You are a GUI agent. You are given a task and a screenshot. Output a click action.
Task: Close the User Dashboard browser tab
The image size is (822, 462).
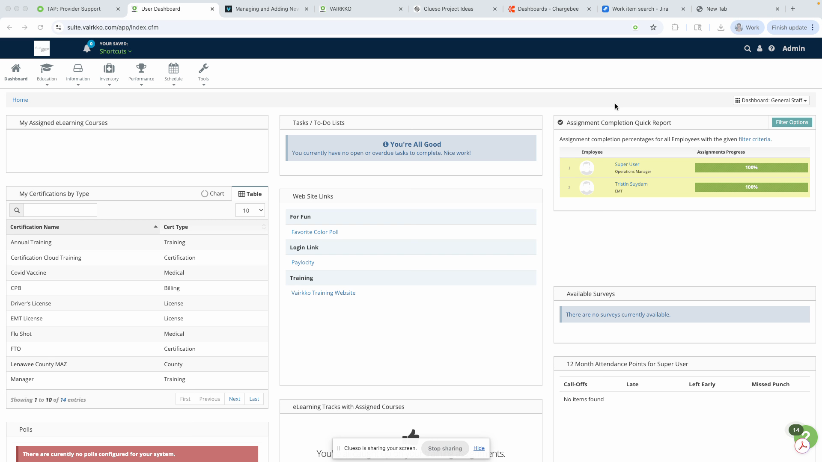pyautogui.click(x=212, y=9)
